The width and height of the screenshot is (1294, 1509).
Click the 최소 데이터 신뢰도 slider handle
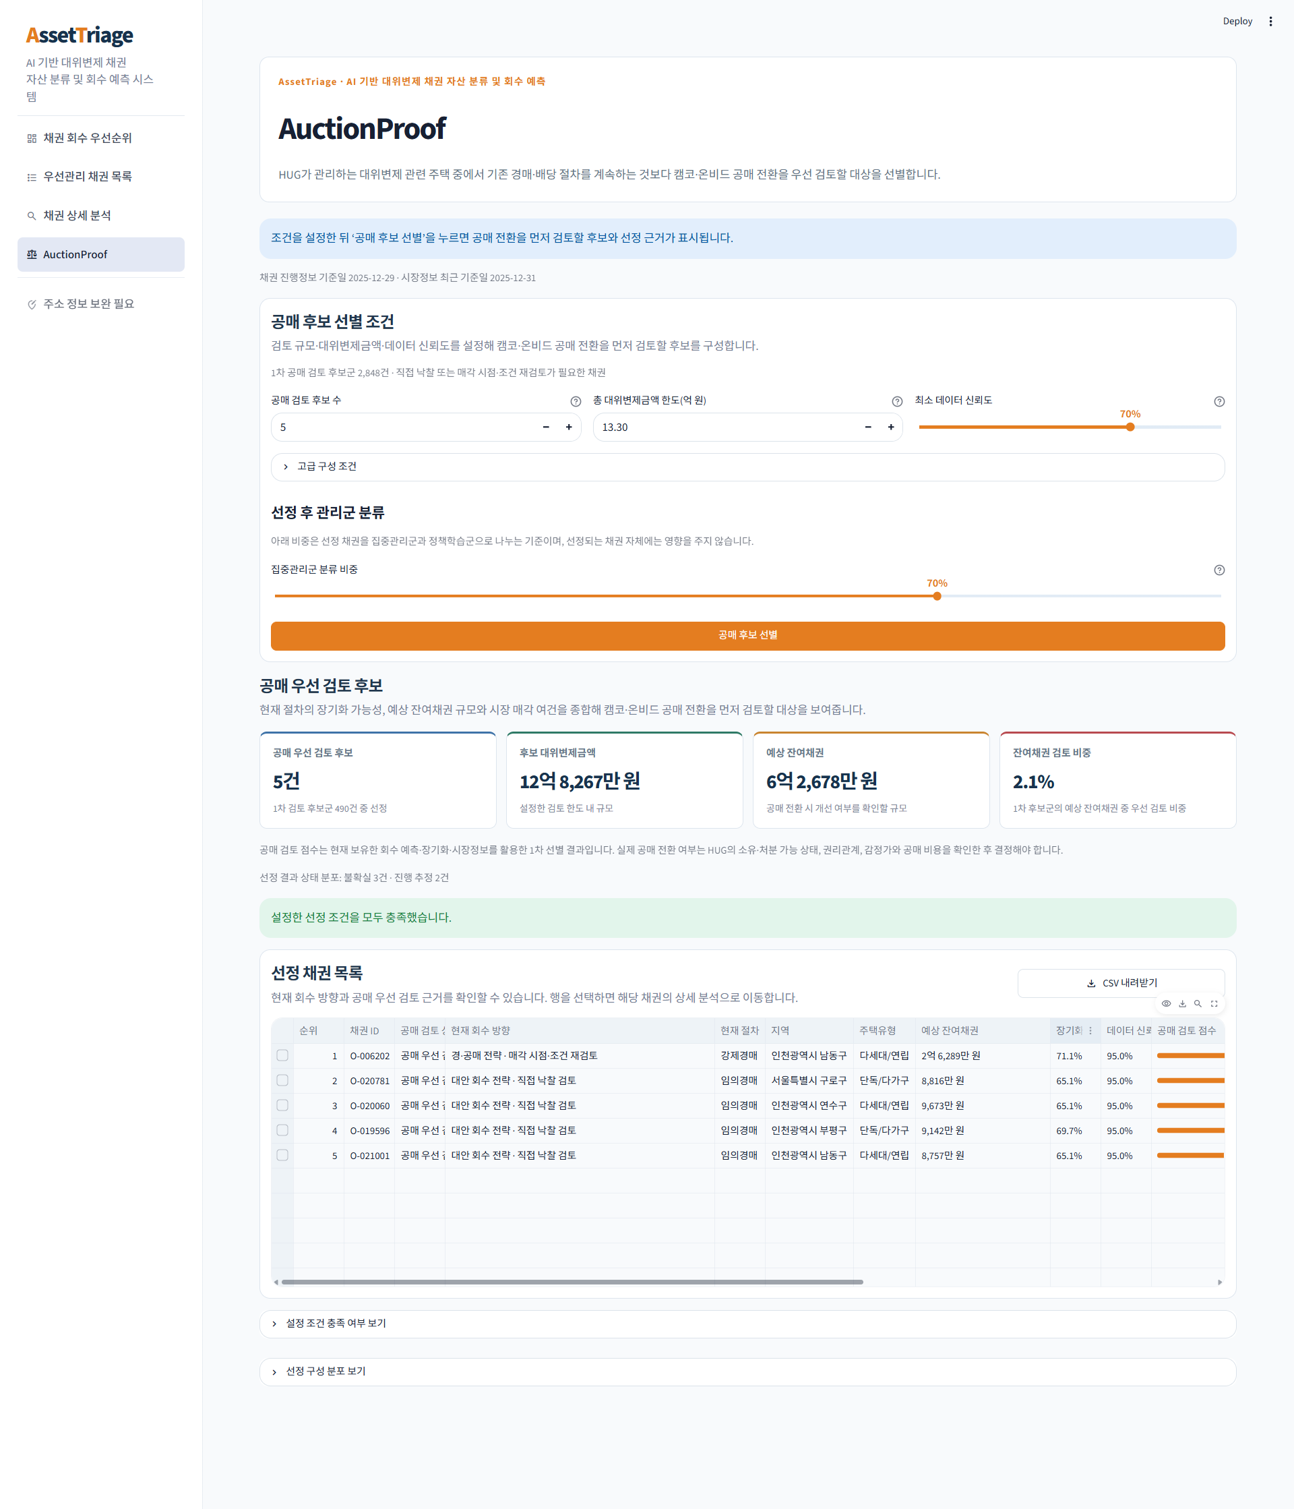[x=1130, y=427]
